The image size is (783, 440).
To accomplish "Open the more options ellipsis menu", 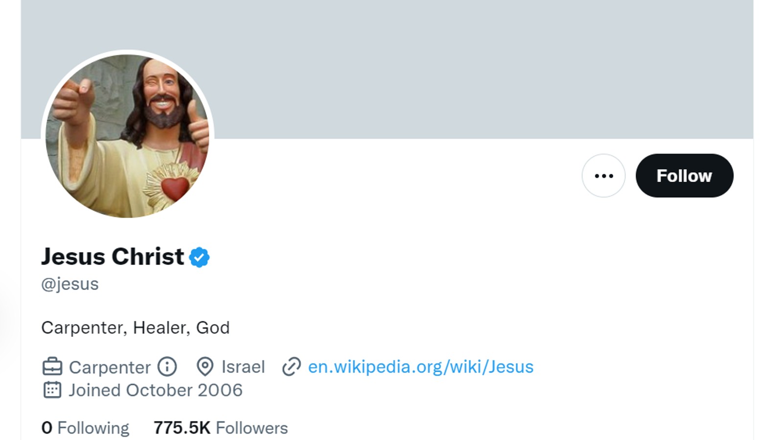I will pyautogui.click(x=603, y=176).
